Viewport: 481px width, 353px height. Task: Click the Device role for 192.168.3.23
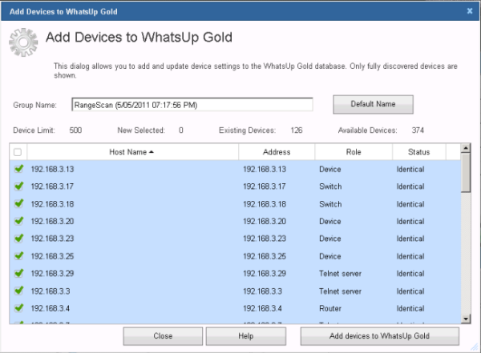tap(330, 239)
